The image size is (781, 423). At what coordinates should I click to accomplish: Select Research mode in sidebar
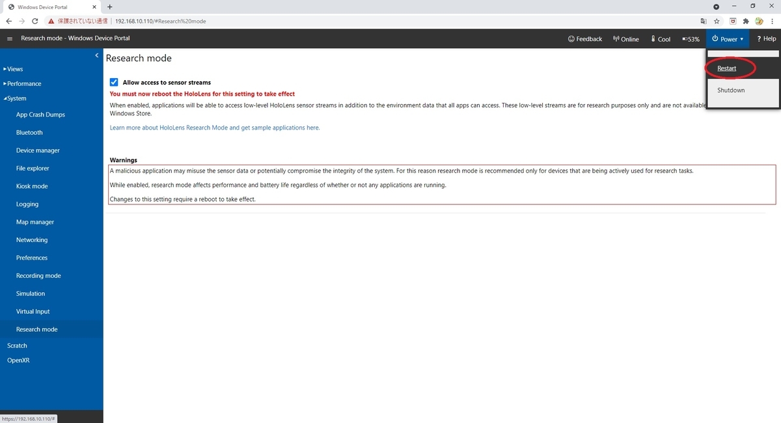(51, 329)
